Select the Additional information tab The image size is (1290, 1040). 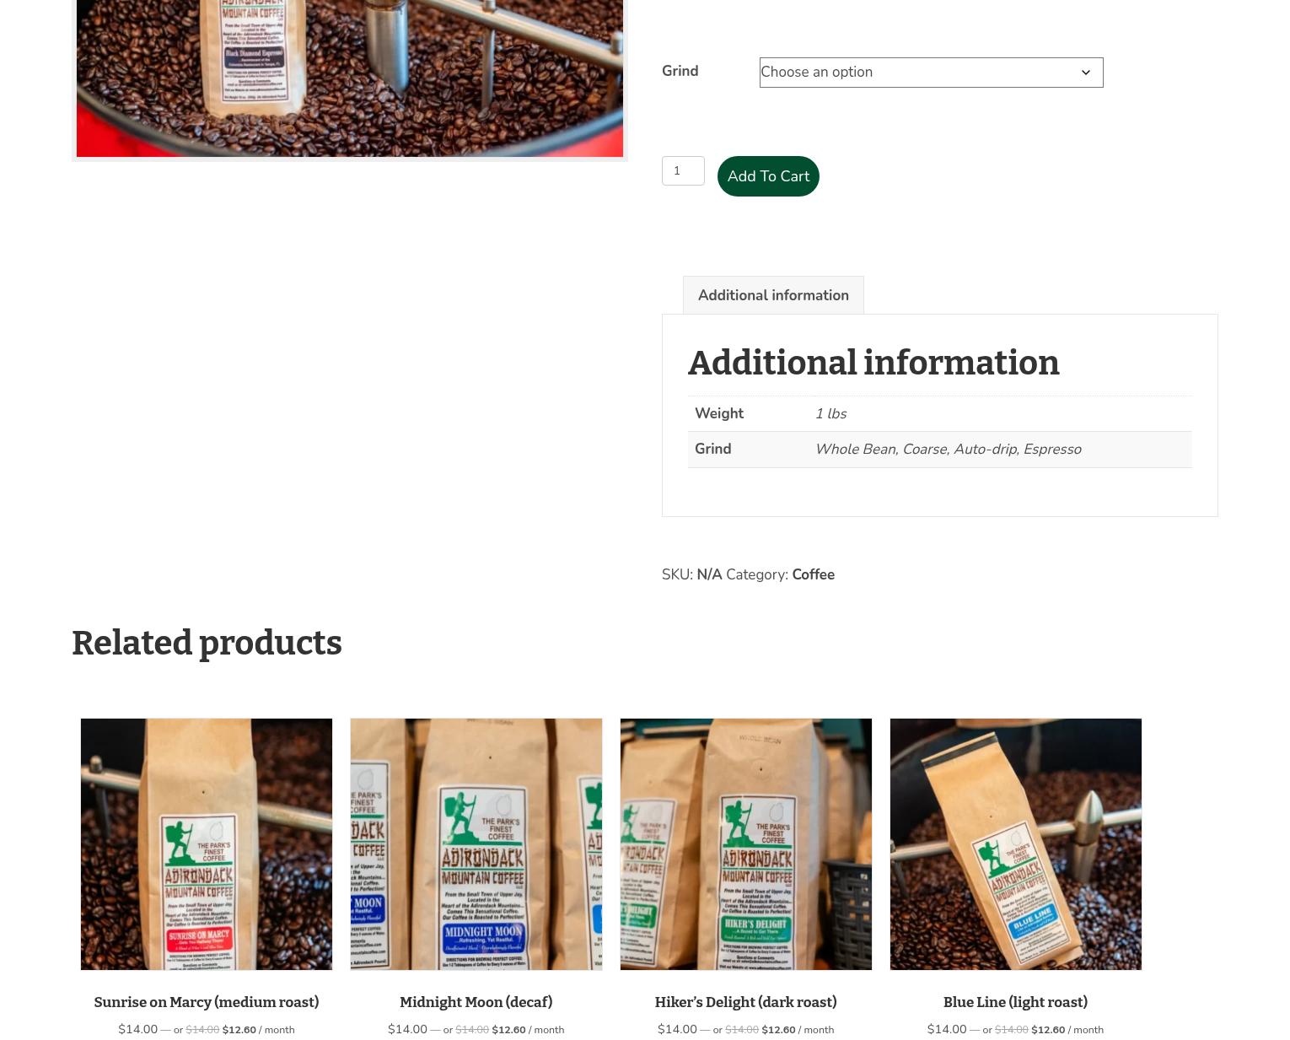pos(773,295)
